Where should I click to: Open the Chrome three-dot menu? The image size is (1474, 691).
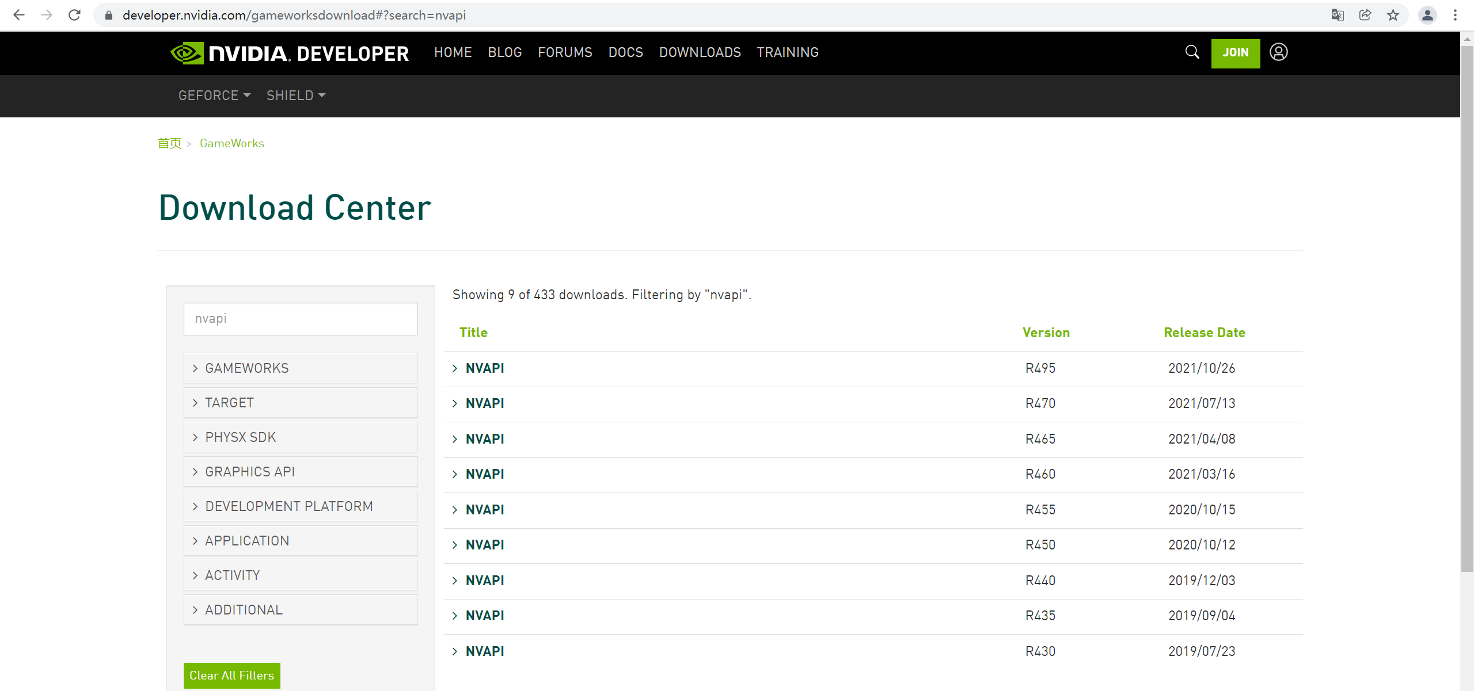(x=1455, y=15)
